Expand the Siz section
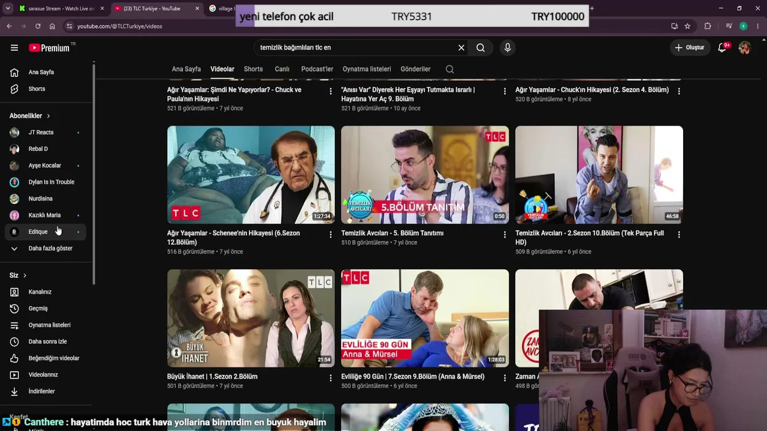This screenshot has height=431, width=767. click(x=18, y=275)
